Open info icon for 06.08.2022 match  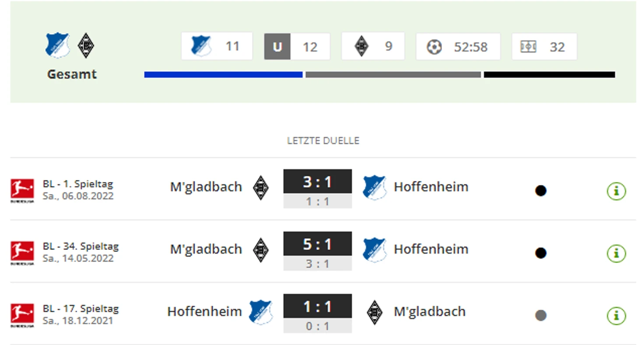[616, 191]
